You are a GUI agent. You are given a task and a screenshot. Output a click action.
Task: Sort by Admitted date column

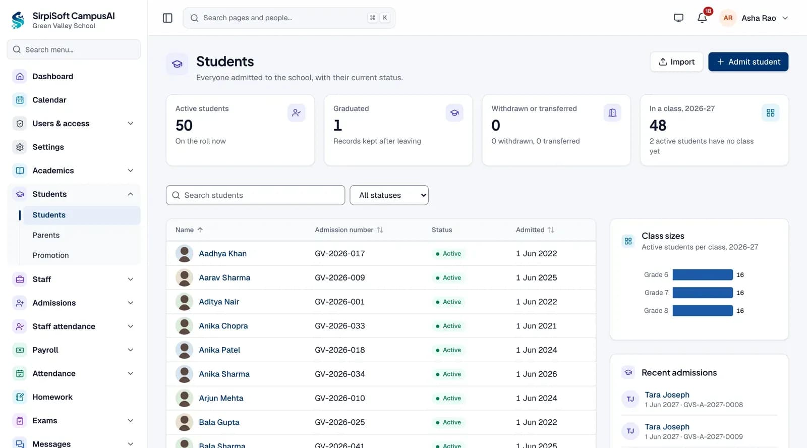pos(535,230)
